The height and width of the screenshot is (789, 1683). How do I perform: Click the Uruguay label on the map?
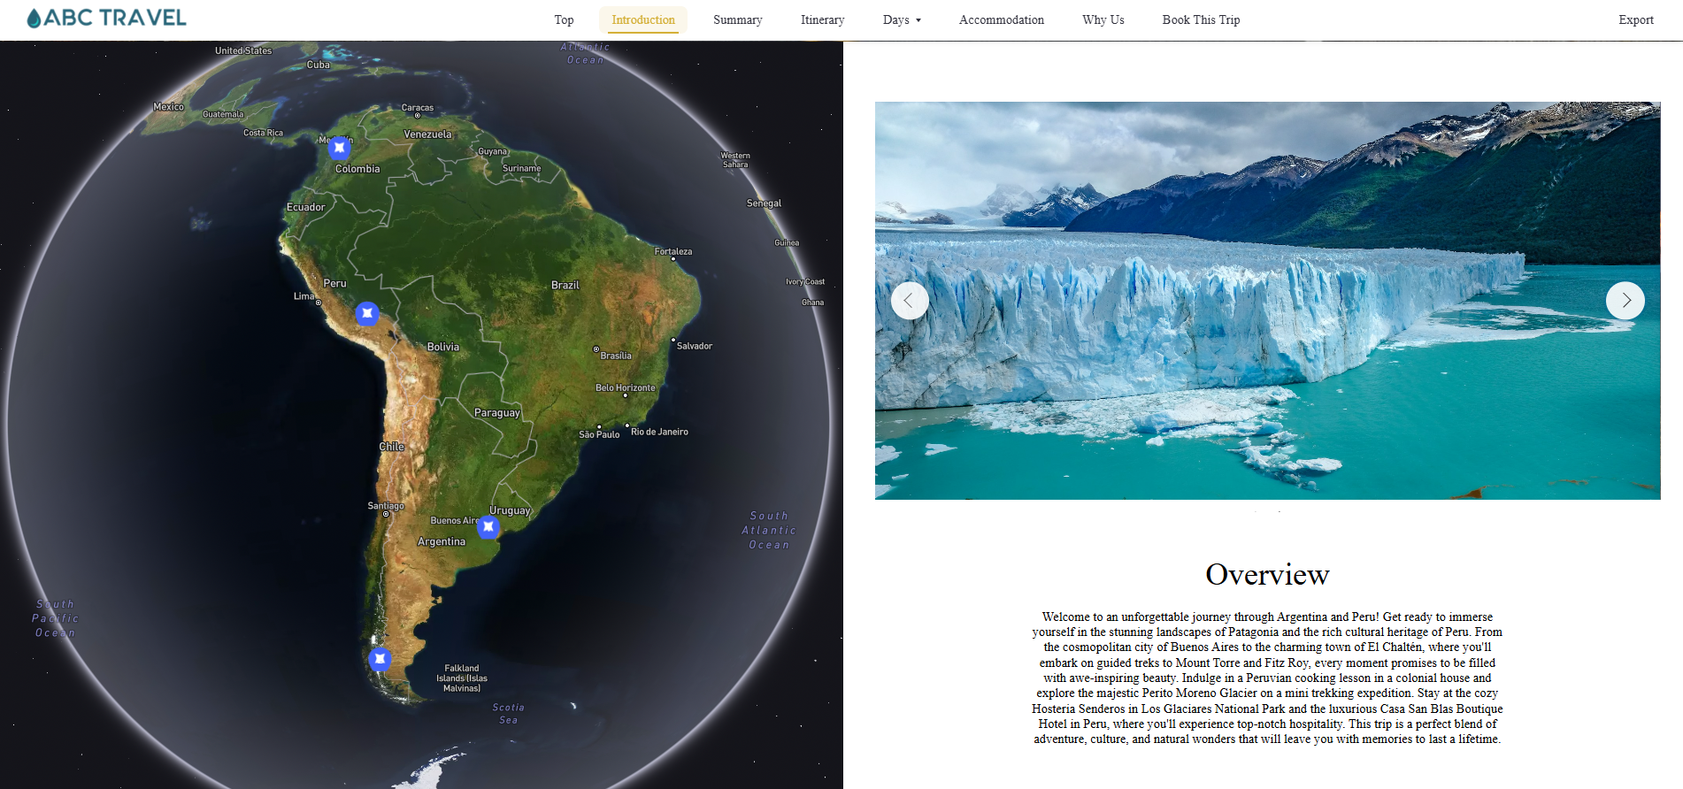[x=511, y=510]
